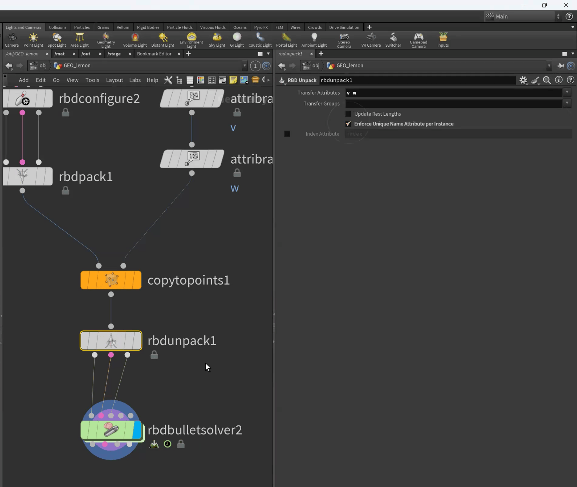577x487 pixels.
Task: Click the rbdbulletsolver2 node icon
Action: click(111, 430)
